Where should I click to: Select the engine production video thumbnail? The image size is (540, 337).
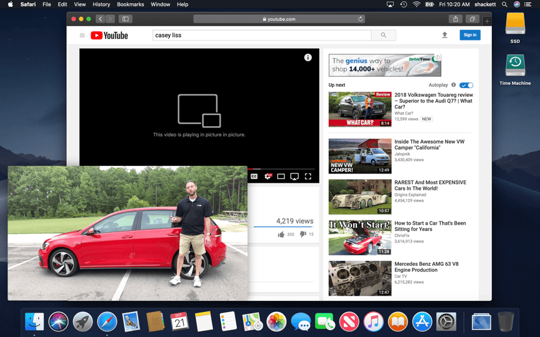[360, 278]
